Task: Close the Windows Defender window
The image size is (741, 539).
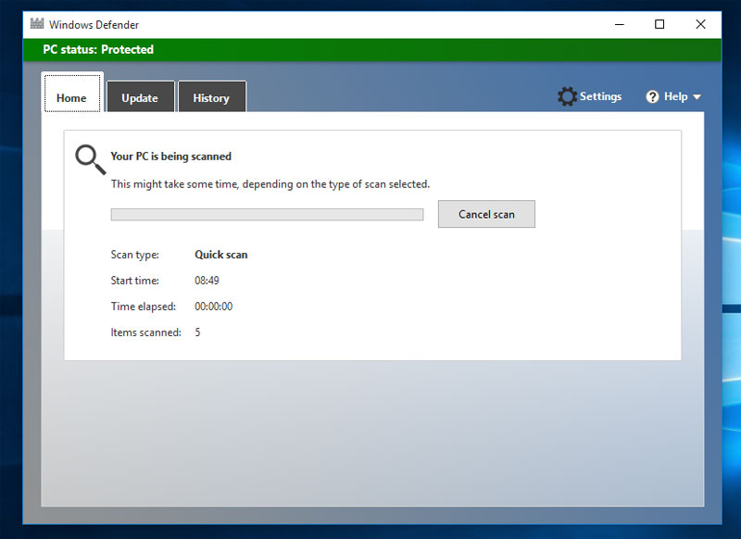Action: coord(700,25)
